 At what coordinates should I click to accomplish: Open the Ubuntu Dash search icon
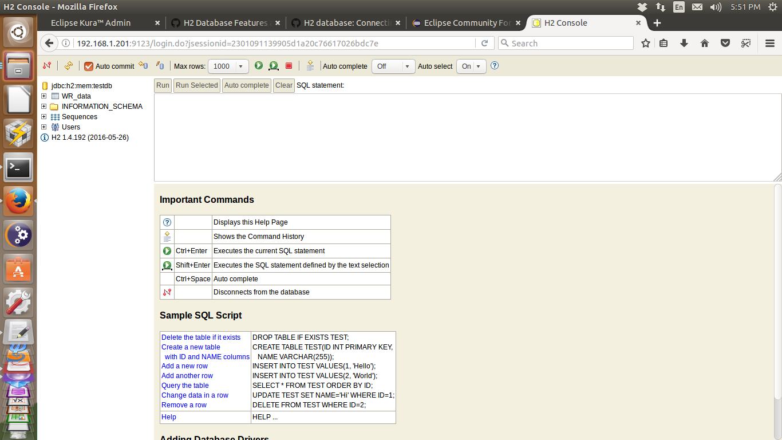click(x=18, y=32)
